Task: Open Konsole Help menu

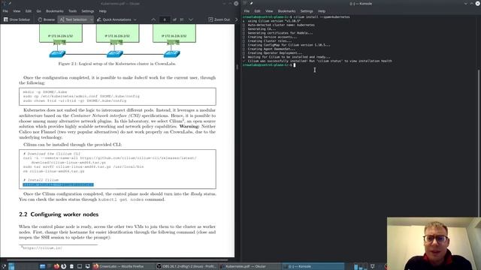Action: [x=322, y=11]
